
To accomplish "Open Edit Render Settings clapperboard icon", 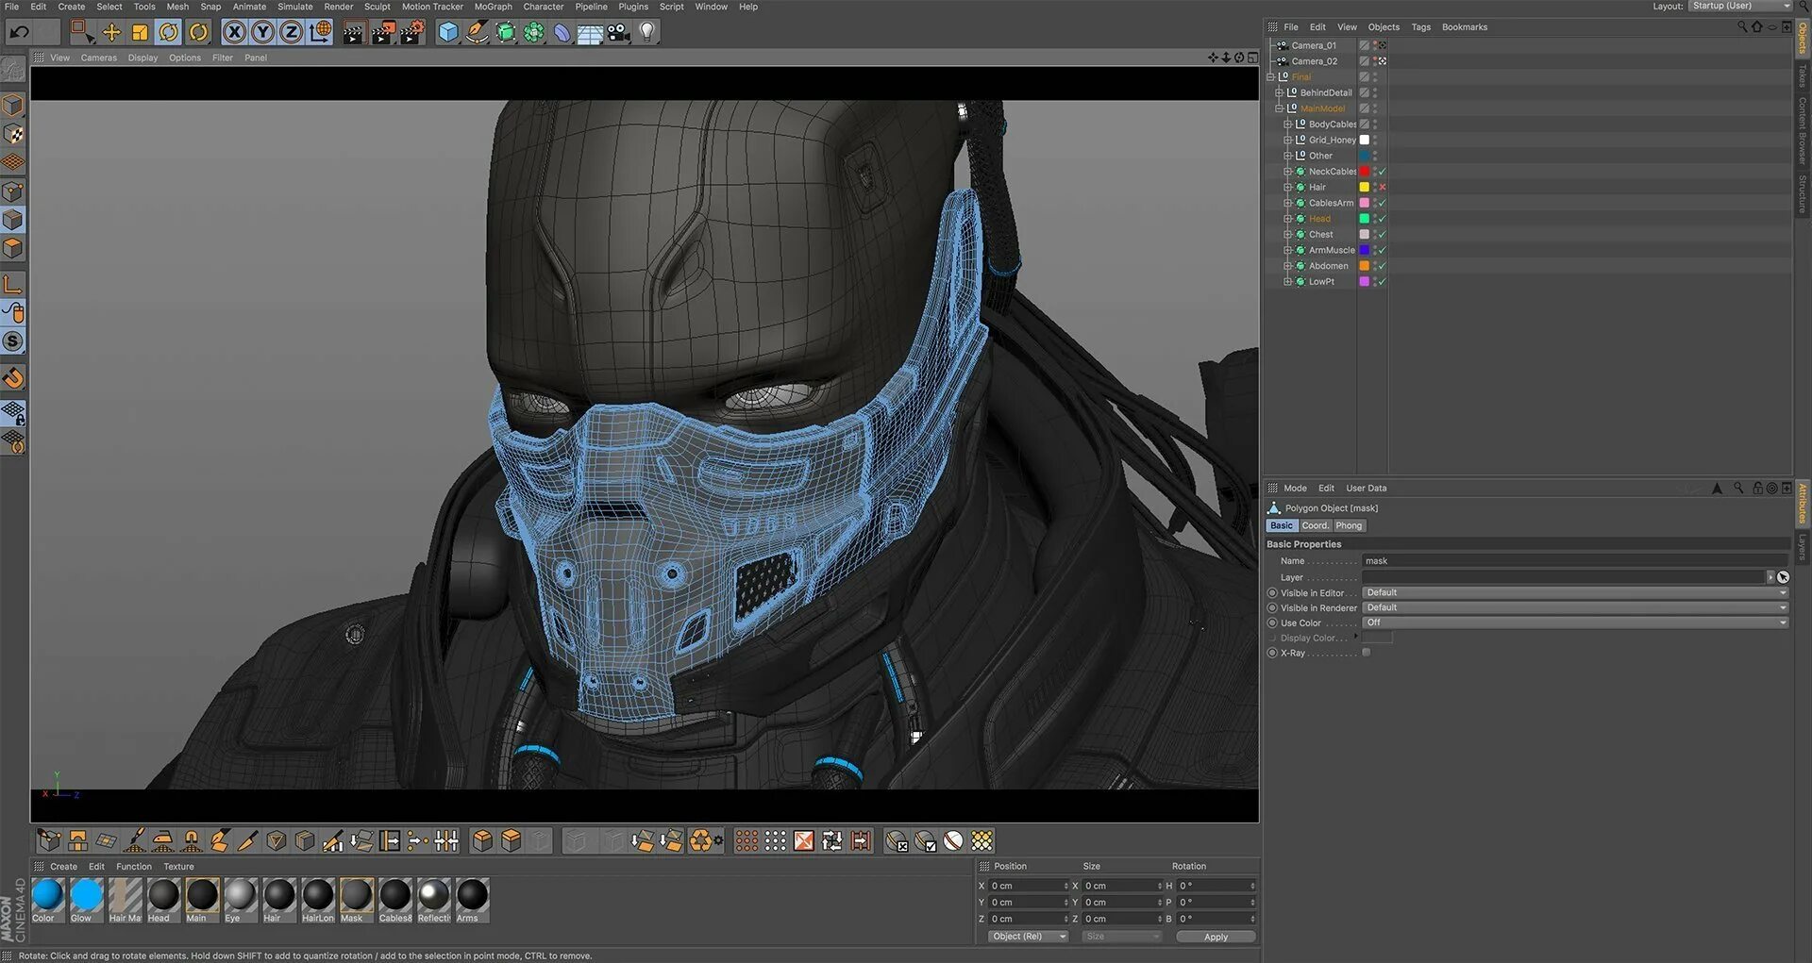I will click(411, 33).
